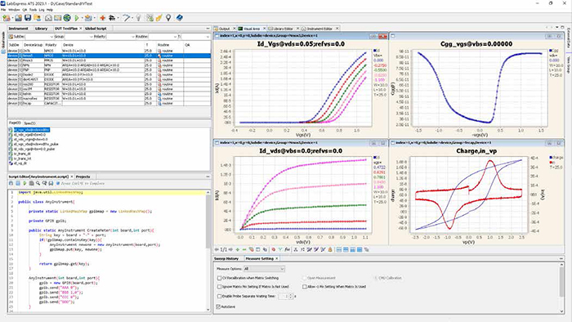
Task: Click the light bulb icon in toolbar
Action: pyautogui.click(x=138, y=17)
